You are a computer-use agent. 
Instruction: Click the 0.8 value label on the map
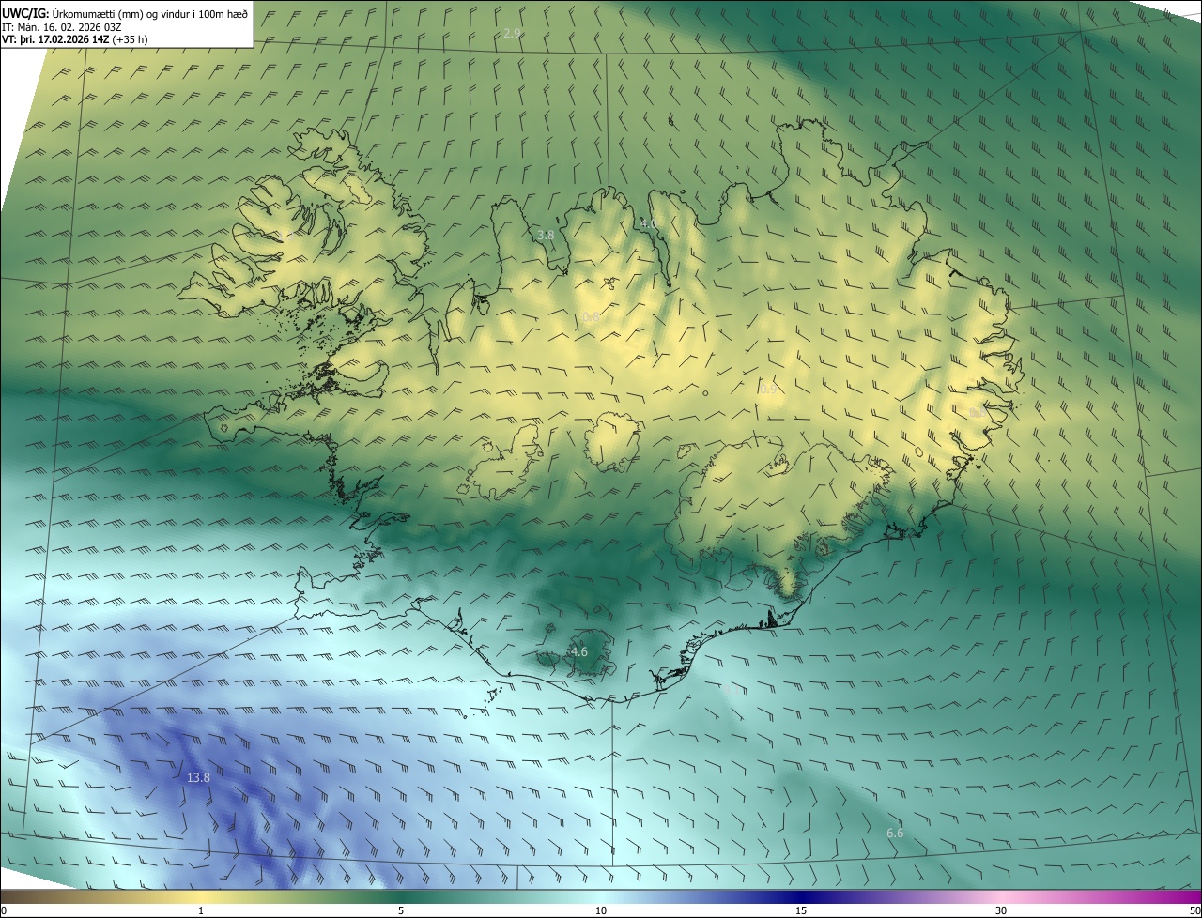[591, 318]
